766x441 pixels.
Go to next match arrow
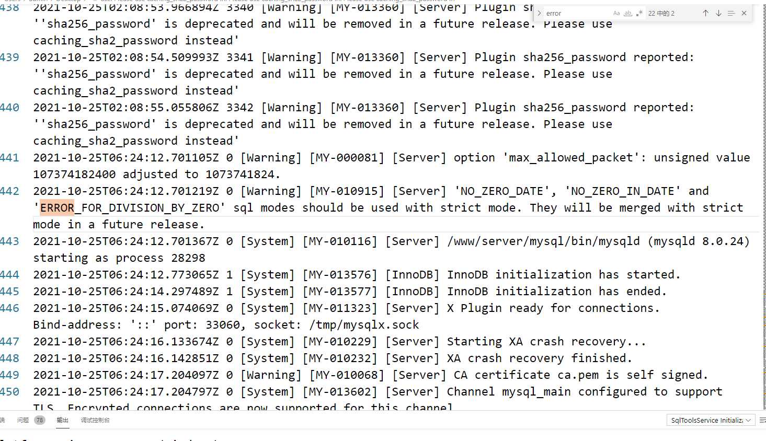(x=718, y=13)
